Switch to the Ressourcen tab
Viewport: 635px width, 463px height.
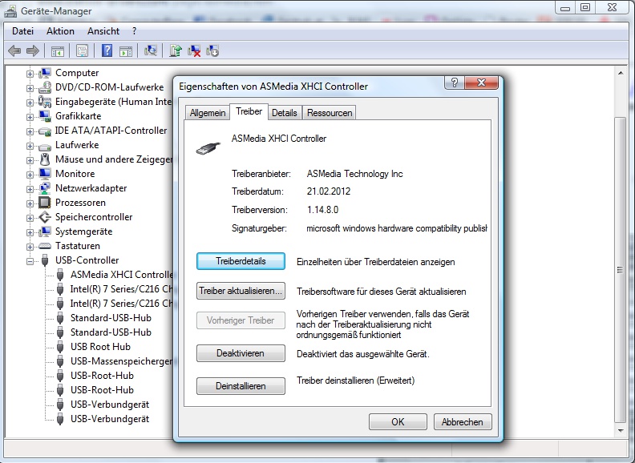click(330, 113)
